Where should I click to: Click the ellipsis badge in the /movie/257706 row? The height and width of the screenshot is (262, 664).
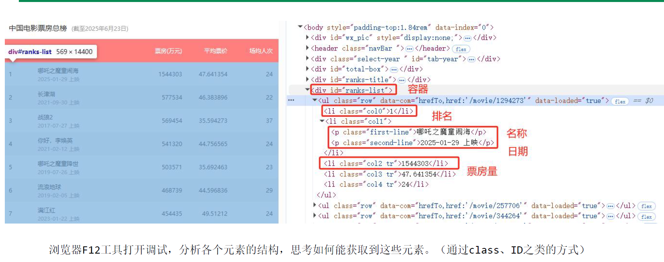pos(610,206)
